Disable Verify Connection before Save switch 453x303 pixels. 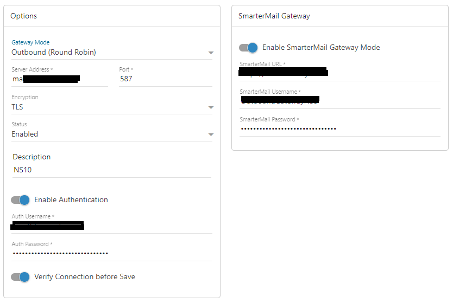pyautogui.click(x=20, y=277)
